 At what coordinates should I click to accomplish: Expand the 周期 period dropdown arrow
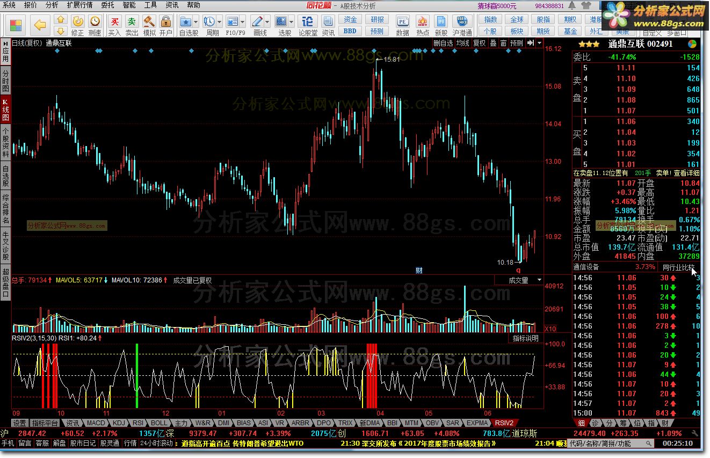(220, 22)
